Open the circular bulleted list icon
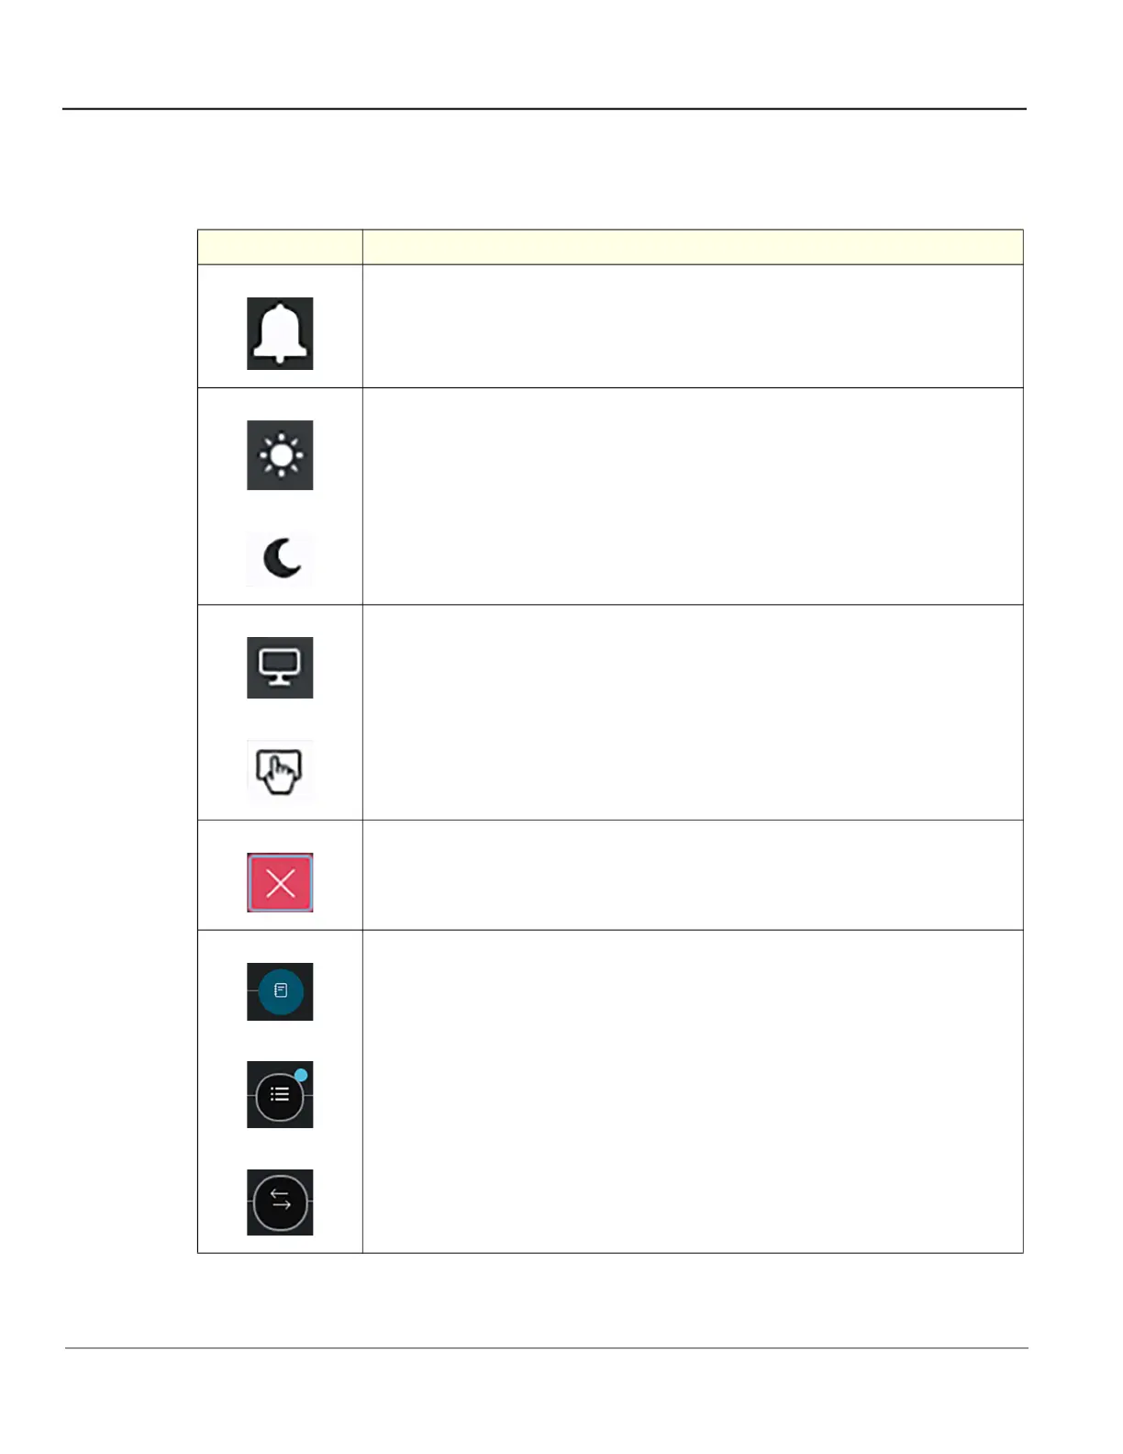The image size is (1123, 1454). point(279,1095)
